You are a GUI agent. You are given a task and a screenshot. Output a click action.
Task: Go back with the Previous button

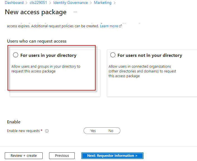click(62, 156)
